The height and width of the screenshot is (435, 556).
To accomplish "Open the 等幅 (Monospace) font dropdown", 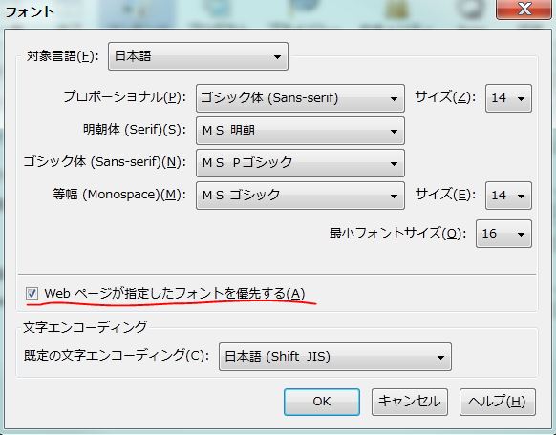I will (300, 196).
